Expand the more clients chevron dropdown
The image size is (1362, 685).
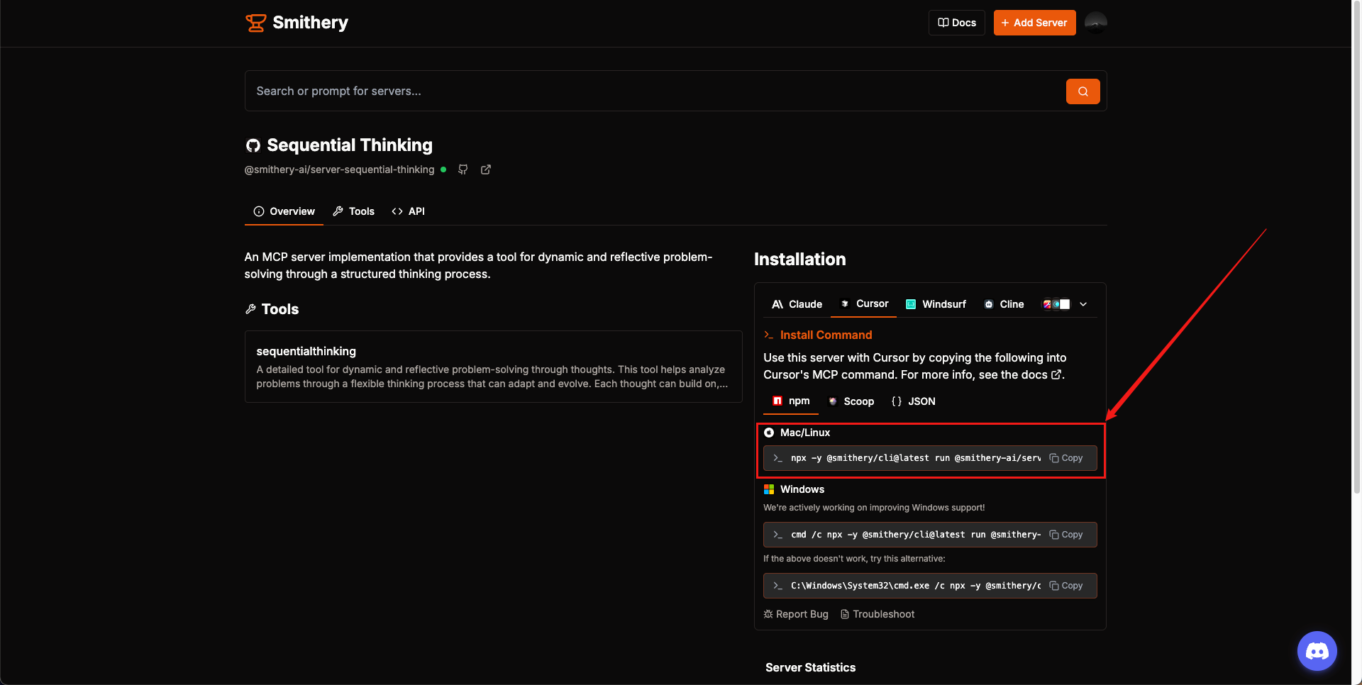(x=1083, y=304)
